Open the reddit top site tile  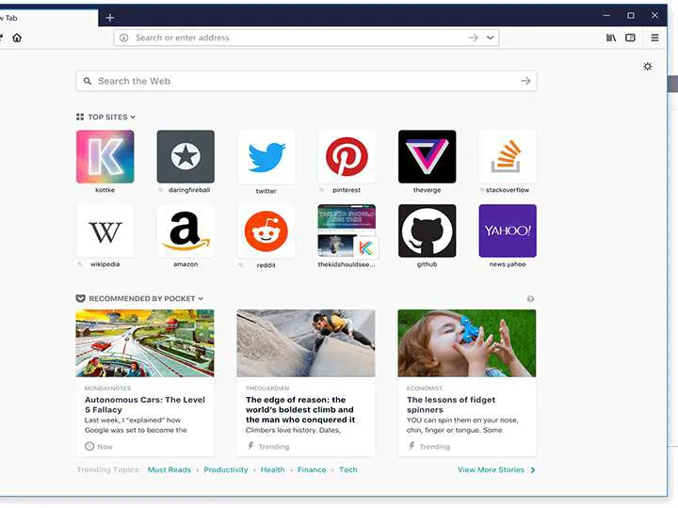(266, 231)
